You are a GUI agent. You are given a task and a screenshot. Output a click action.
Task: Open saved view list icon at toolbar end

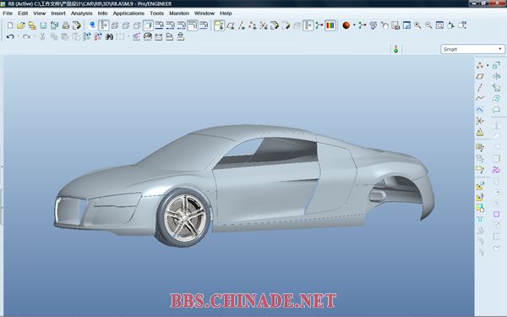point(462,25)
